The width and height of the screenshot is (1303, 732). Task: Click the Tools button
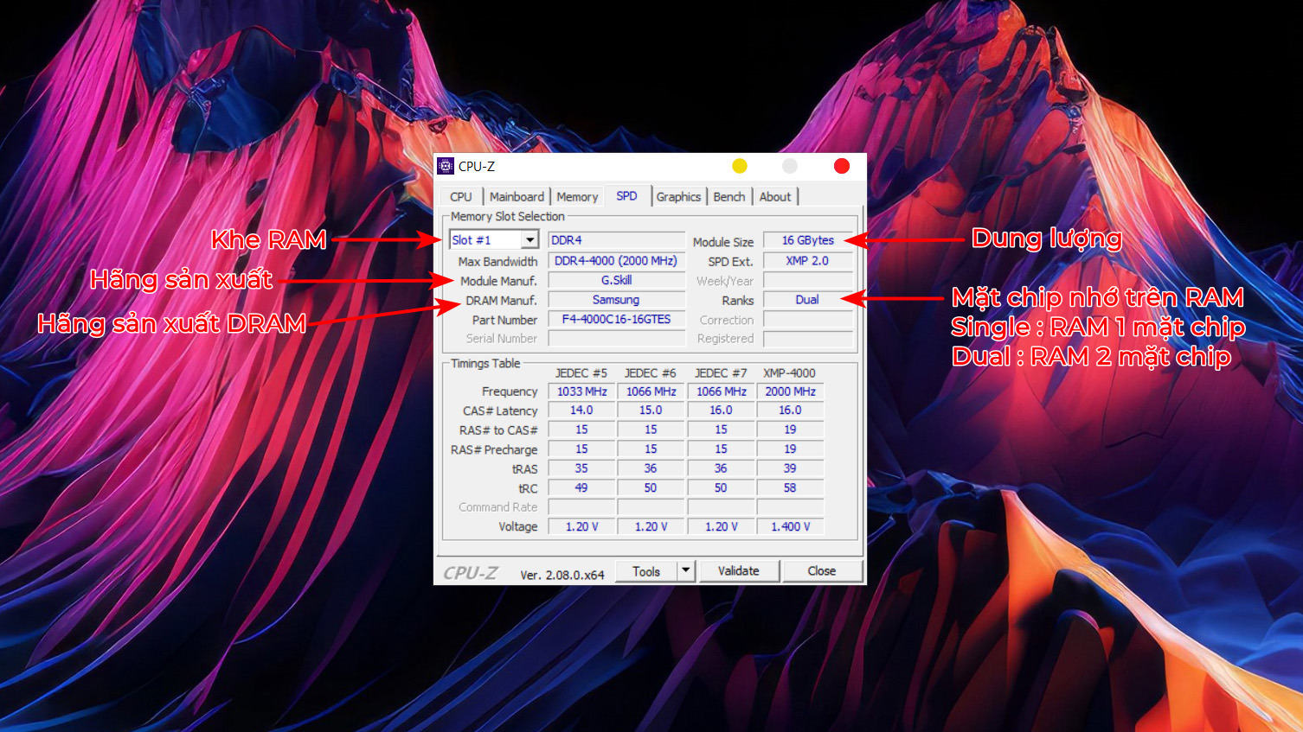[x=645, y=571]
